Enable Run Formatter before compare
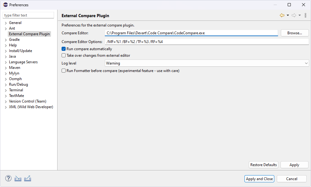 pos(63,71)
